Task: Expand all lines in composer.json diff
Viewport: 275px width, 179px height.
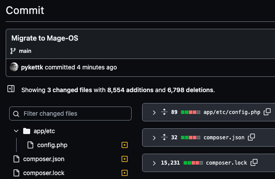Action: [164, 137]
